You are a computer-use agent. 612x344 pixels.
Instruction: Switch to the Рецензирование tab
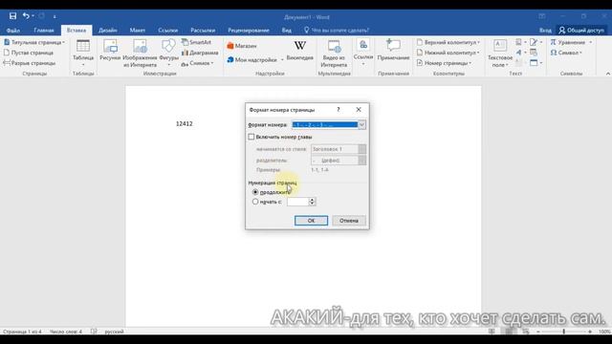pos(249,30)
